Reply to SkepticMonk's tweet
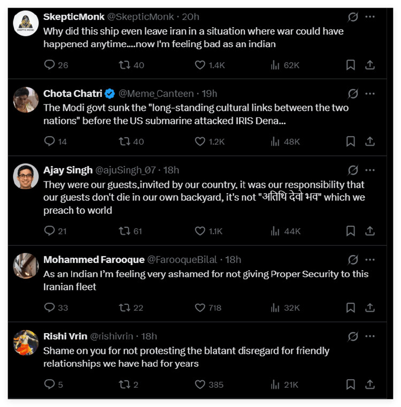The height and width of the screenshot is (407, 401). click(50, 65)
